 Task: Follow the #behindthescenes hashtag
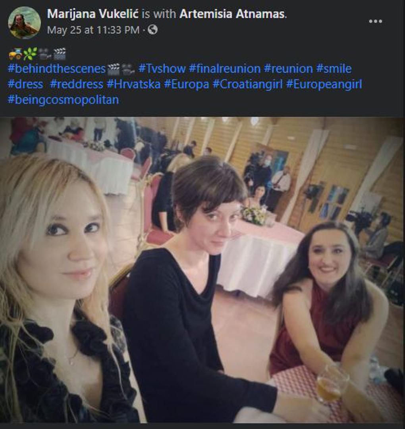pos(57,69)
